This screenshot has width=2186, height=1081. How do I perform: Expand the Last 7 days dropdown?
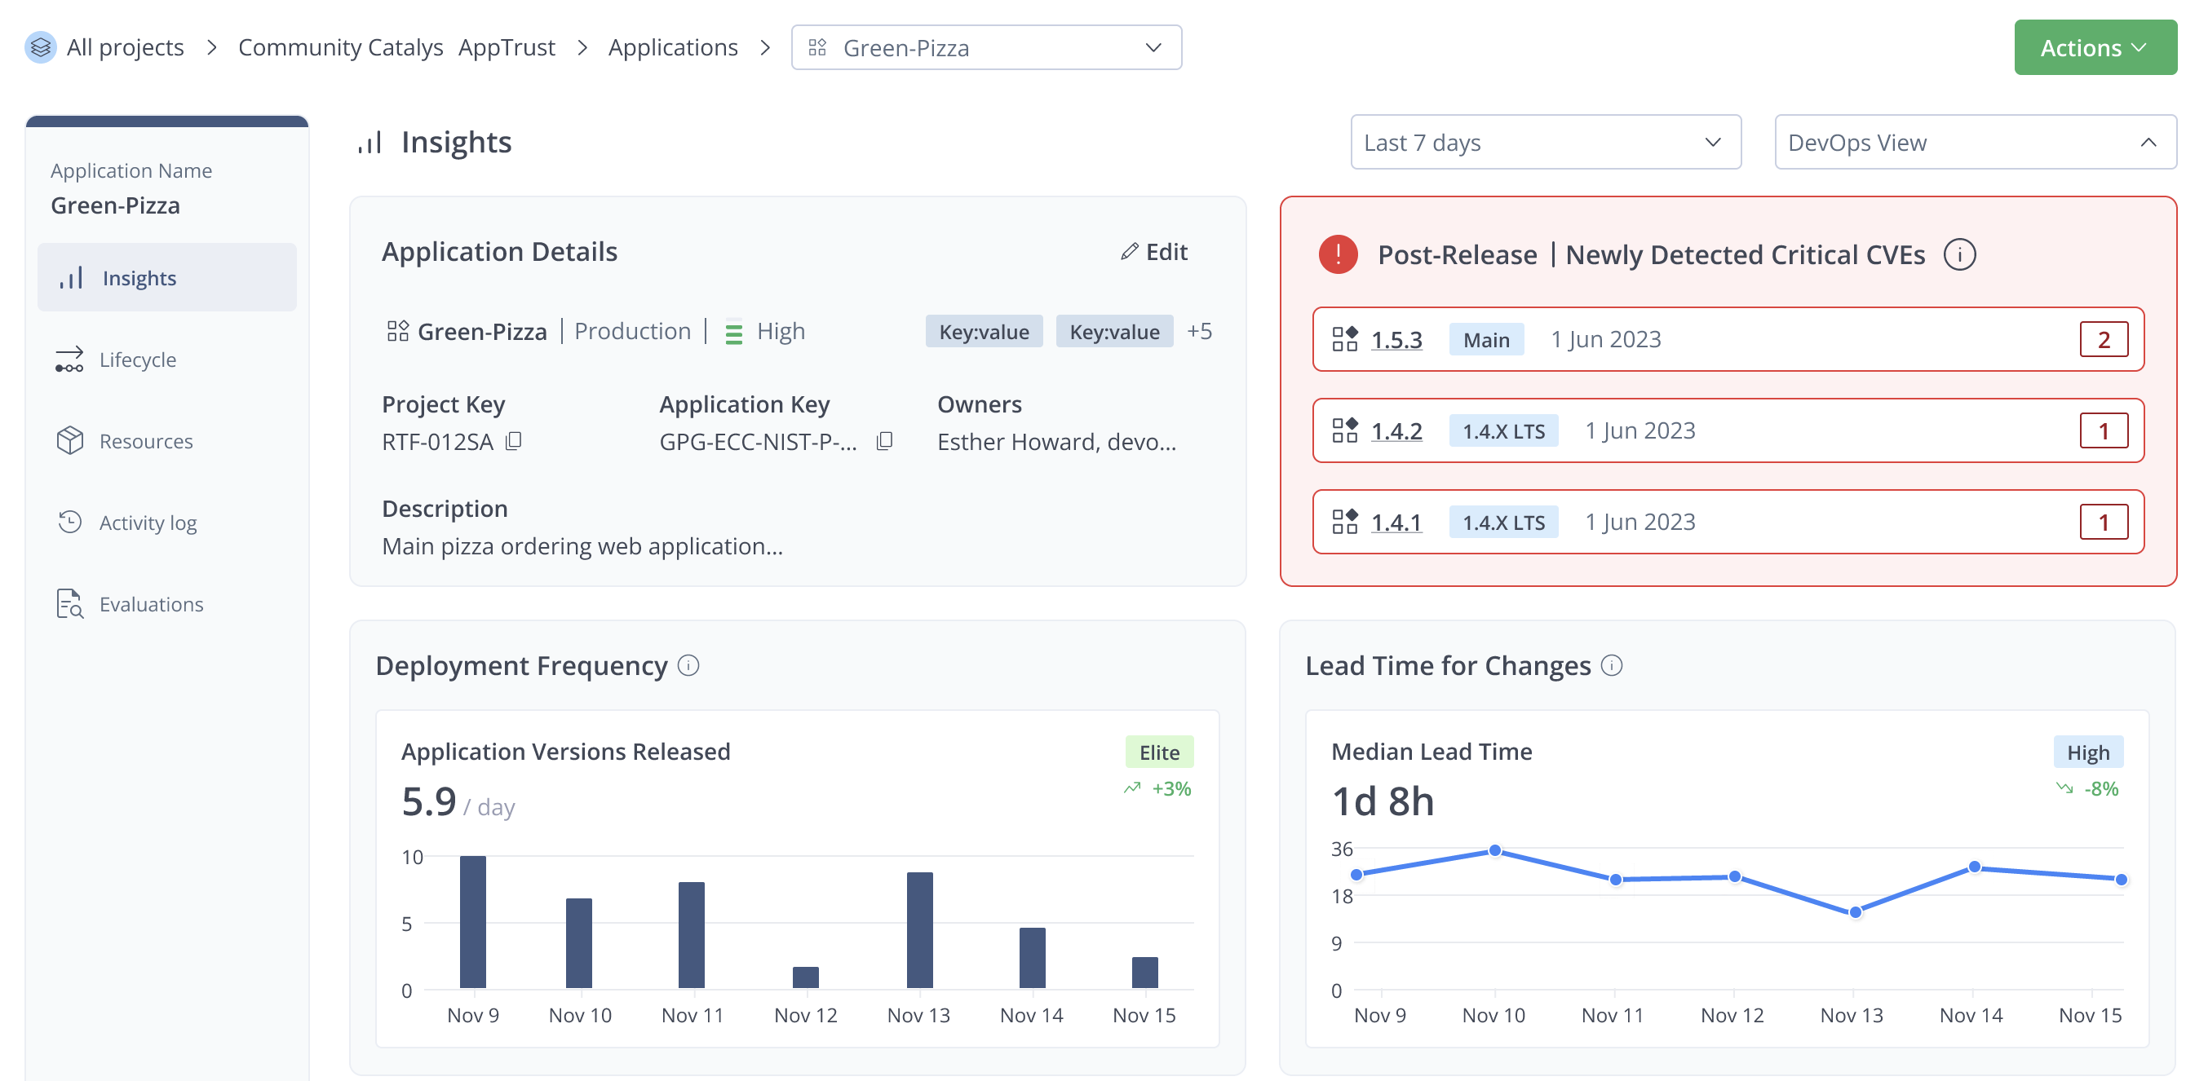coord(1546,143)
